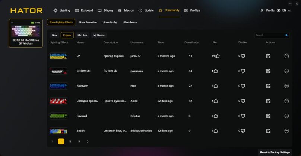This screenshot has height=156, width=301.
Task: Open the user Profile
Action: 267,10
